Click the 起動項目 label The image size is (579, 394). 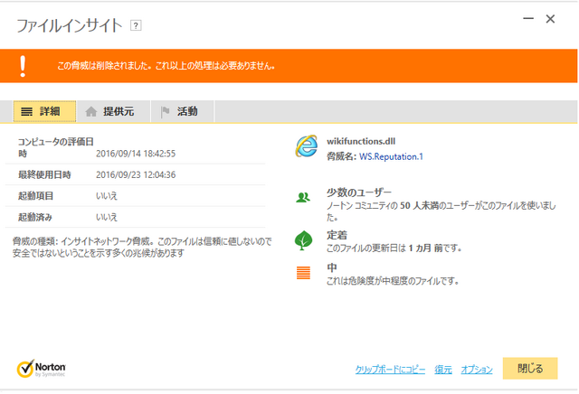tap(36, 195)
